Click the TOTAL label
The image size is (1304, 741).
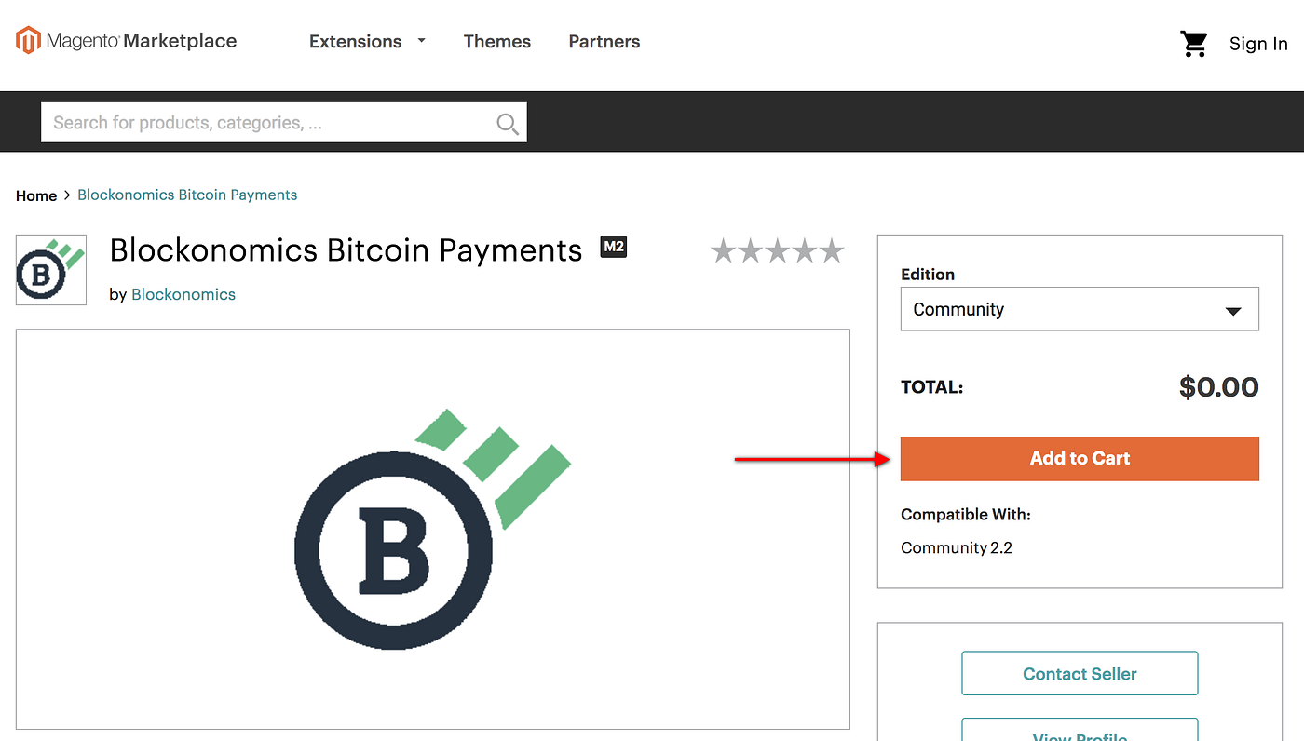point(932,387)
